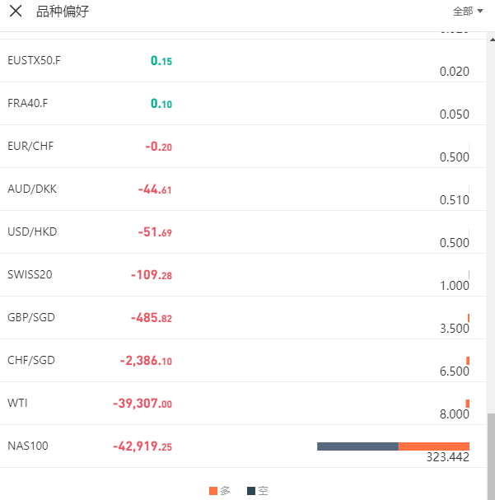Select the WTI commodity row
This screenshot has width=495, height=500.
pos(17,403)
